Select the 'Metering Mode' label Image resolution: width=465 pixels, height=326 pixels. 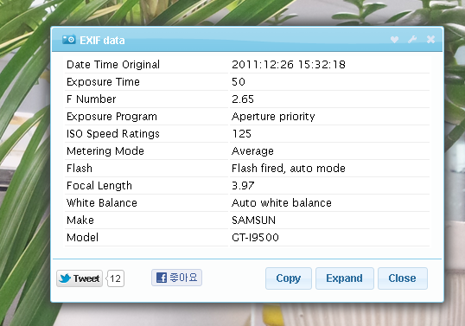pyautogui.click(x=105, y=151)
